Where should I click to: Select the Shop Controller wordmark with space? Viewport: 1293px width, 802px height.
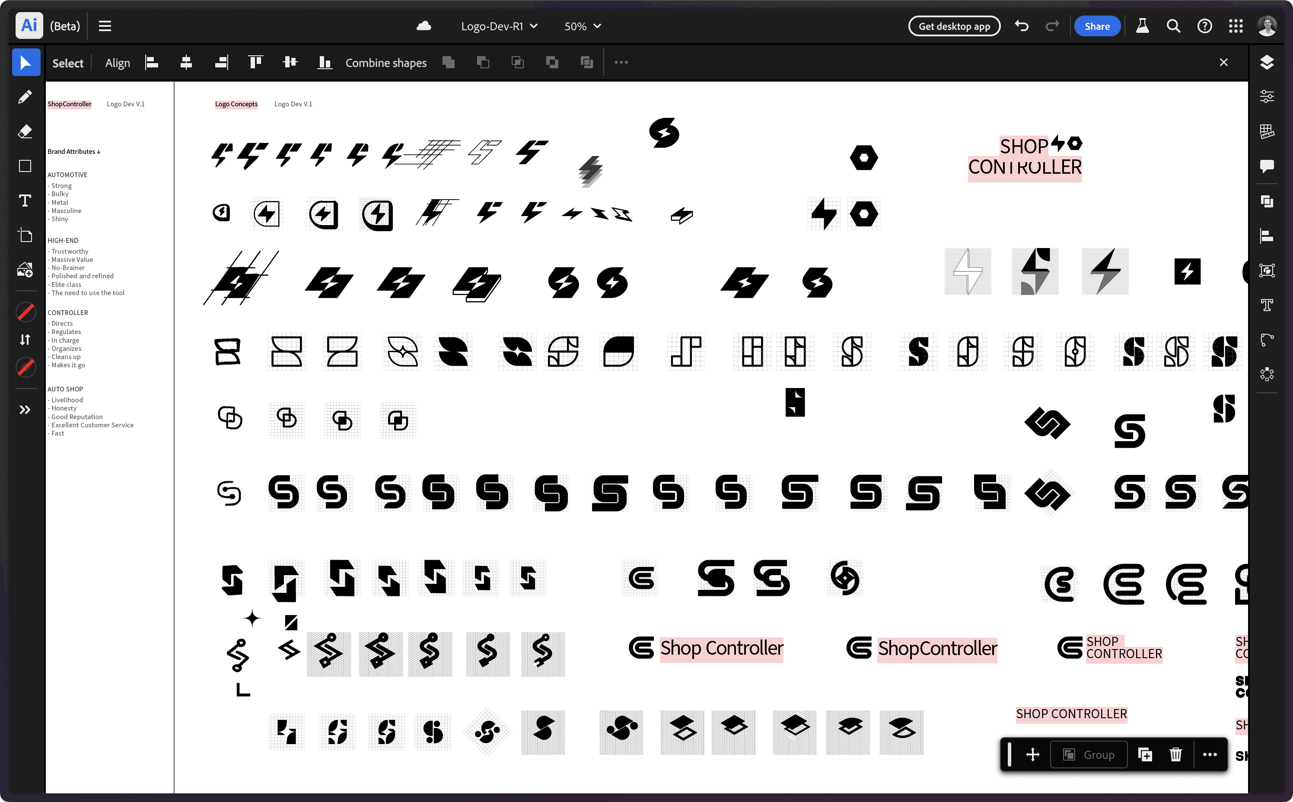click(x=721, y=648)
